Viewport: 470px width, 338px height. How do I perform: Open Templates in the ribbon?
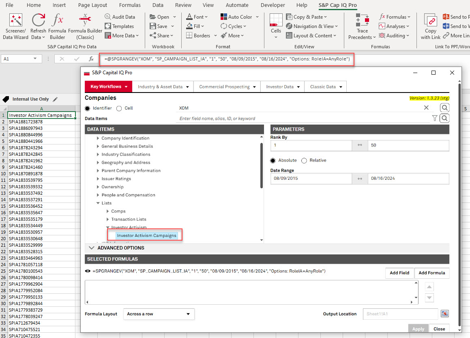click(x=119, y=26)
